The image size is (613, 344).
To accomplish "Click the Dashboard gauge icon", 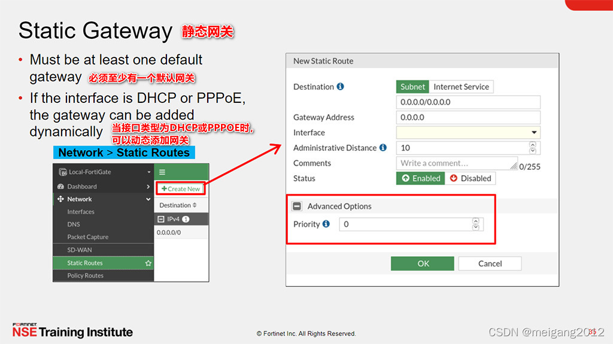I will [60, 187].
